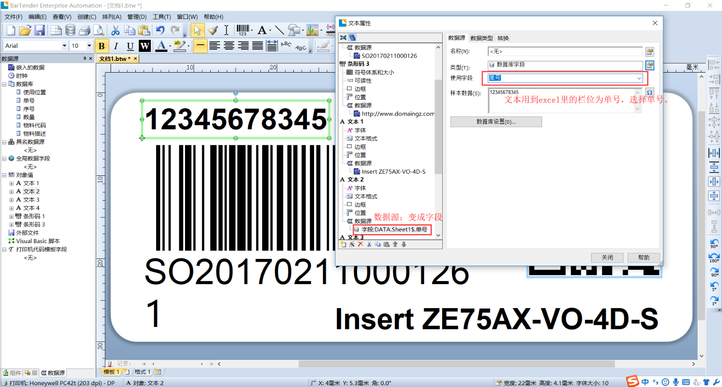Toggle Bold text formatting
This screenshot has height=387, width=722.
[102, 46]
